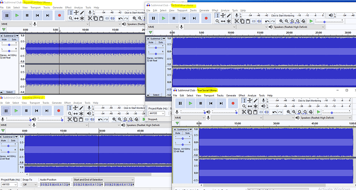Skip to End in Libertine Ultima window

(x=47, y=110)
